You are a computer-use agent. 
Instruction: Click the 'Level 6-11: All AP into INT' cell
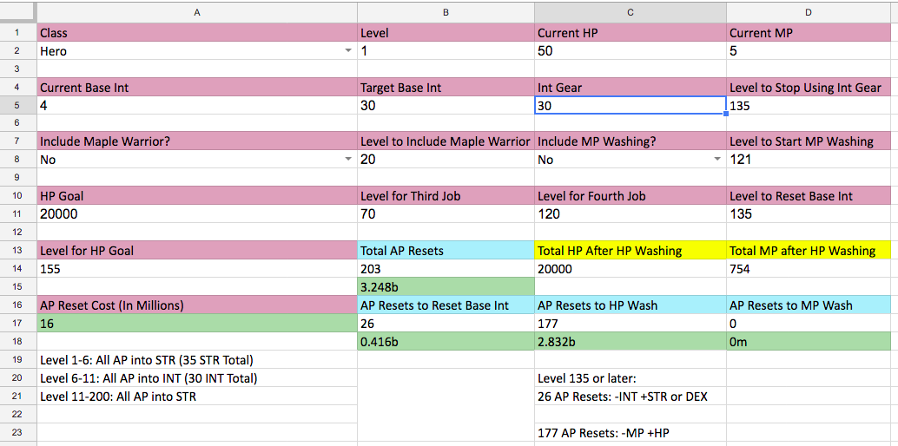point(197,377)
